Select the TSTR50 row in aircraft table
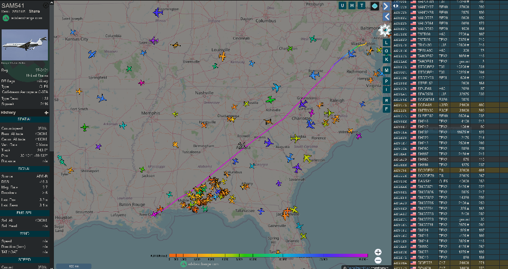Viewport: 508px width, 269px height. click(450, 34)
